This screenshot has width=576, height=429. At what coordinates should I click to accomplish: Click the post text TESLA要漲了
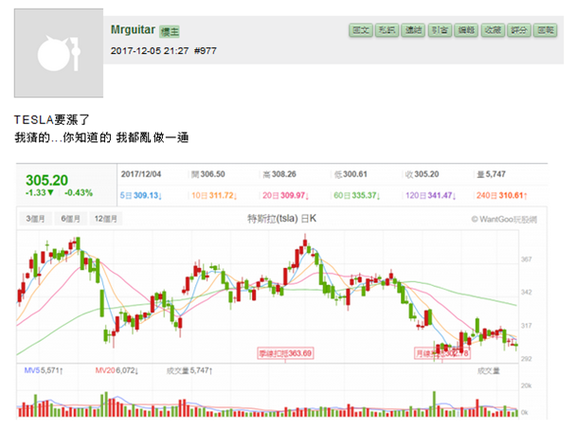52,119
